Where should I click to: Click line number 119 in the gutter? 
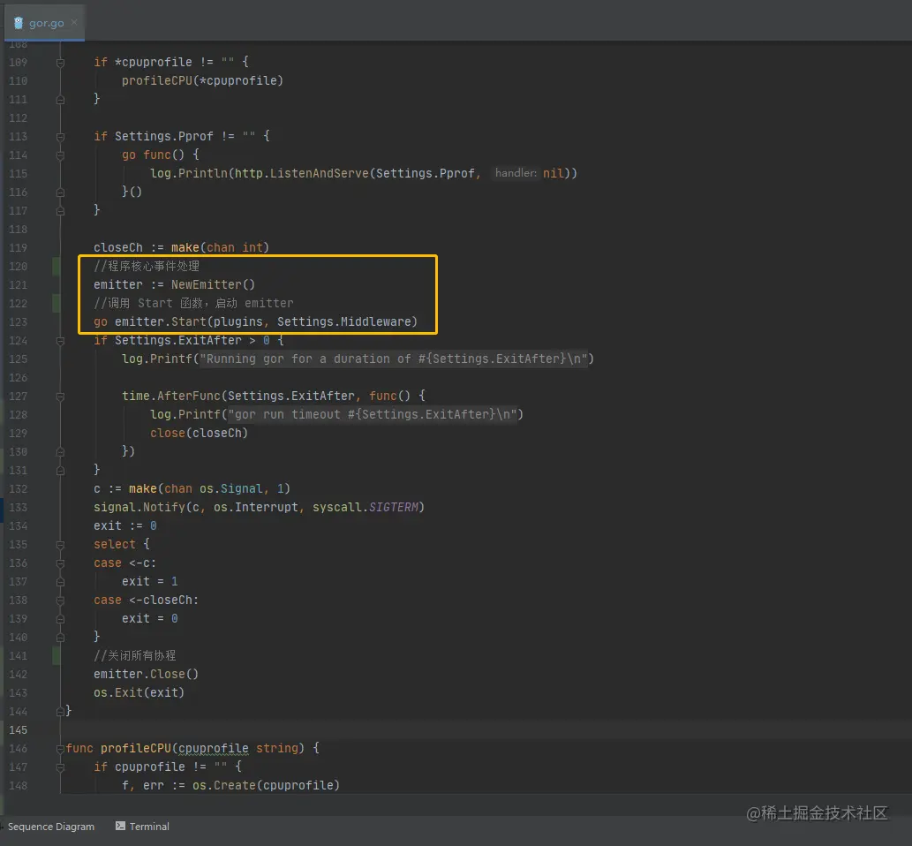coord(18,248)
